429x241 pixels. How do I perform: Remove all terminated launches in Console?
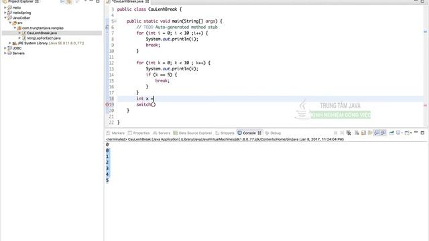(x=349, y=133)
